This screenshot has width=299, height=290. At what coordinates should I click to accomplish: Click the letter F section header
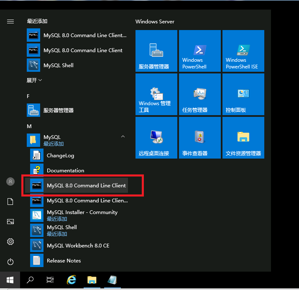[28, 96]
